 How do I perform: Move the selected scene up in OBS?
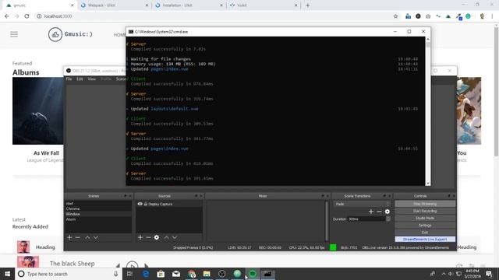click(87, 237)
